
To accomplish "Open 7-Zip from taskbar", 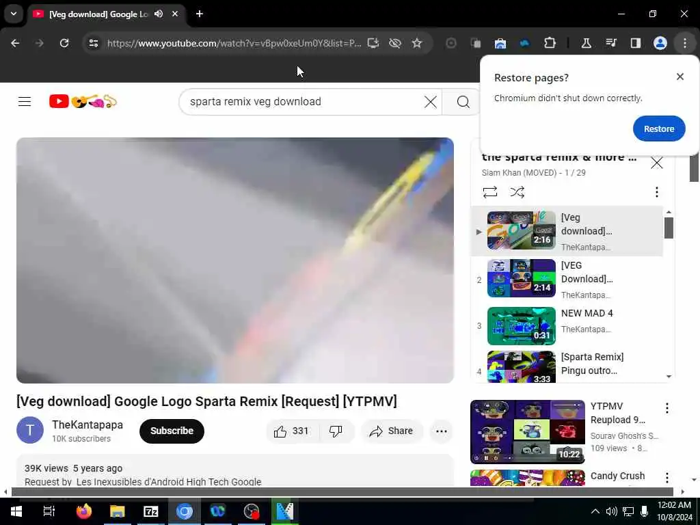I will click(x=151, y=511).
